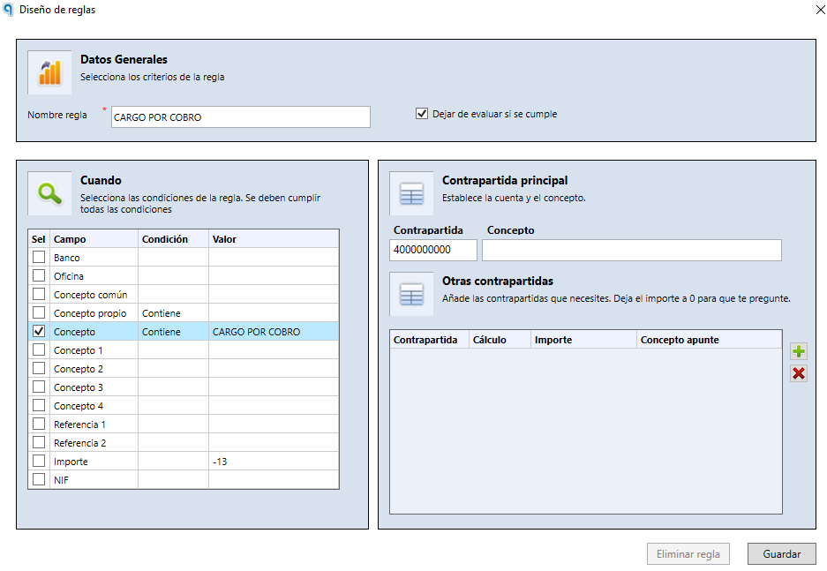This screenshot has width=827, height=571.
Task: Uncheck the selected Concepto checkbox
Action: [x=39, y=331]
